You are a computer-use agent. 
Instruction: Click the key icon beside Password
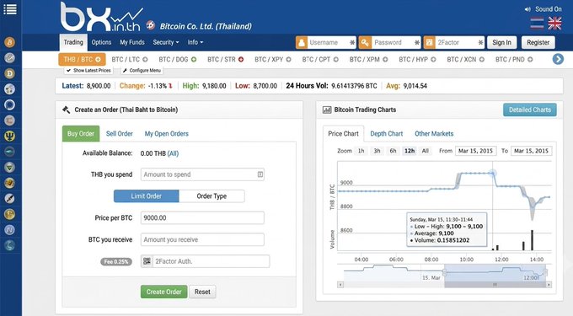click(x=365, y=43)
